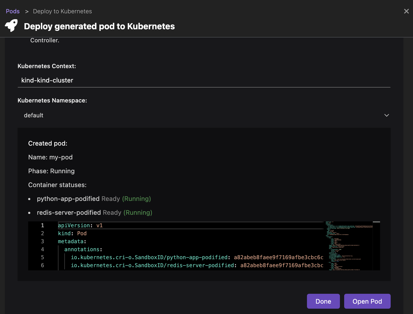Viewport: 413px width, 314px height.
Task: Click the rocket icon beside the title
Action: [x=11, y=26]
